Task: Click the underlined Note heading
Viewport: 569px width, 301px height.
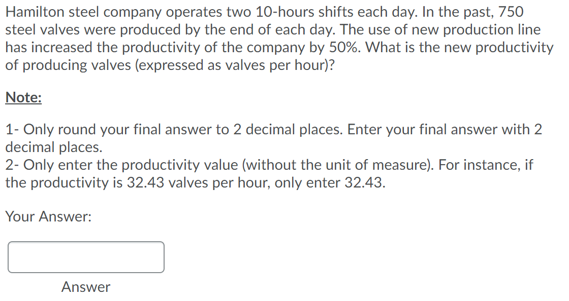Action: pyautogui.click(x=22, y=97)
